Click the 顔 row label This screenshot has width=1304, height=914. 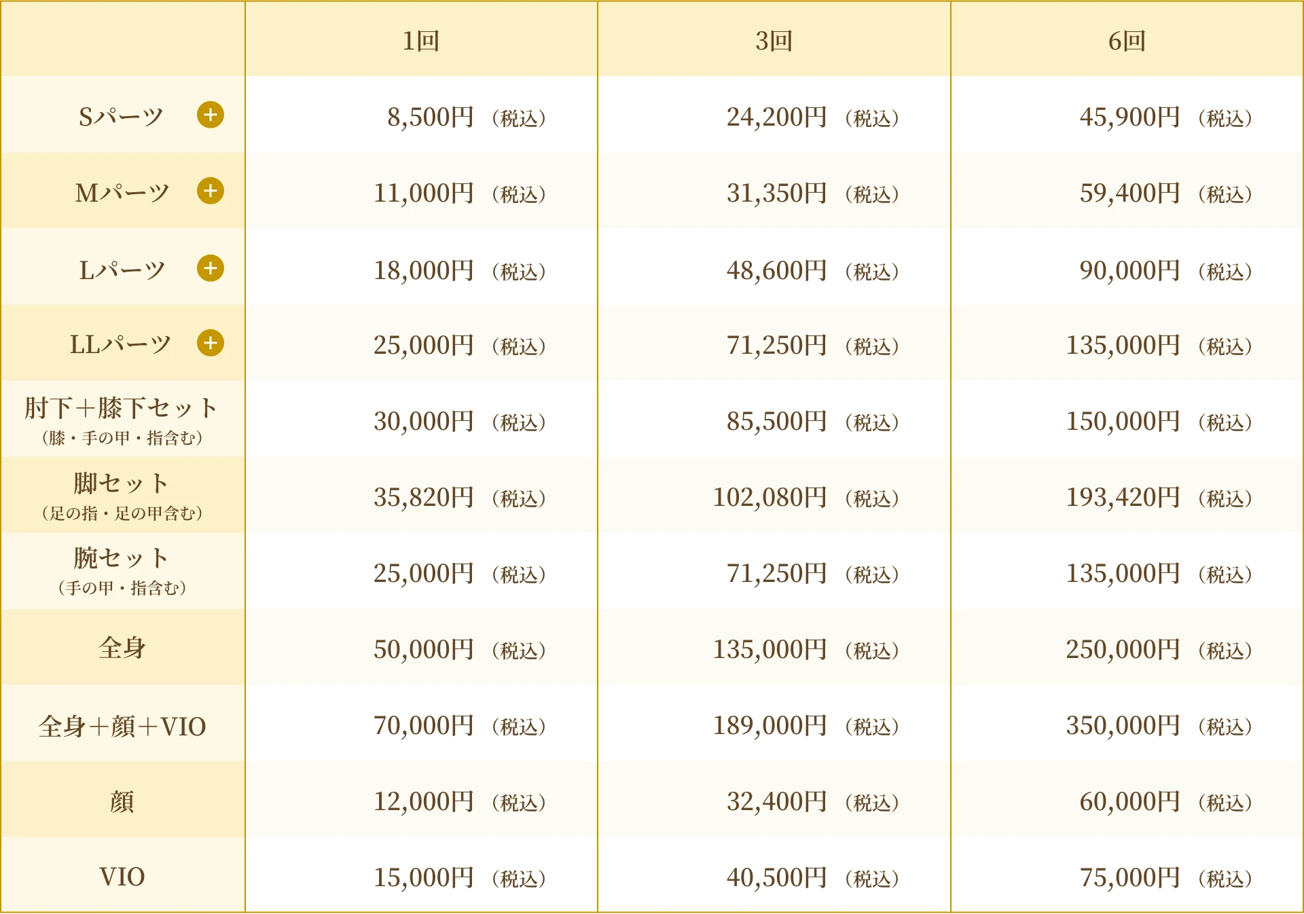(x=122, y=801)
